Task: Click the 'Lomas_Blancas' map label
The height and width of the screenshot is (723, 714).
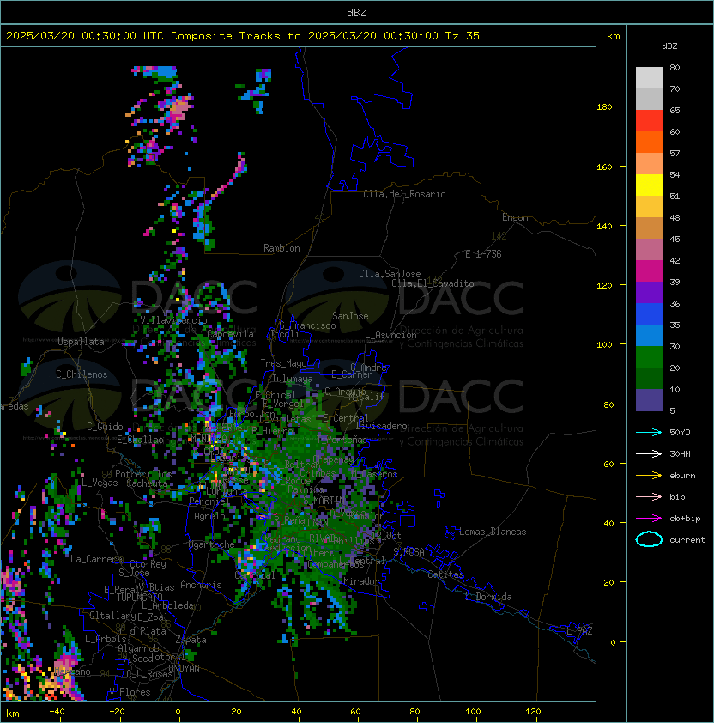Action: 493,532
